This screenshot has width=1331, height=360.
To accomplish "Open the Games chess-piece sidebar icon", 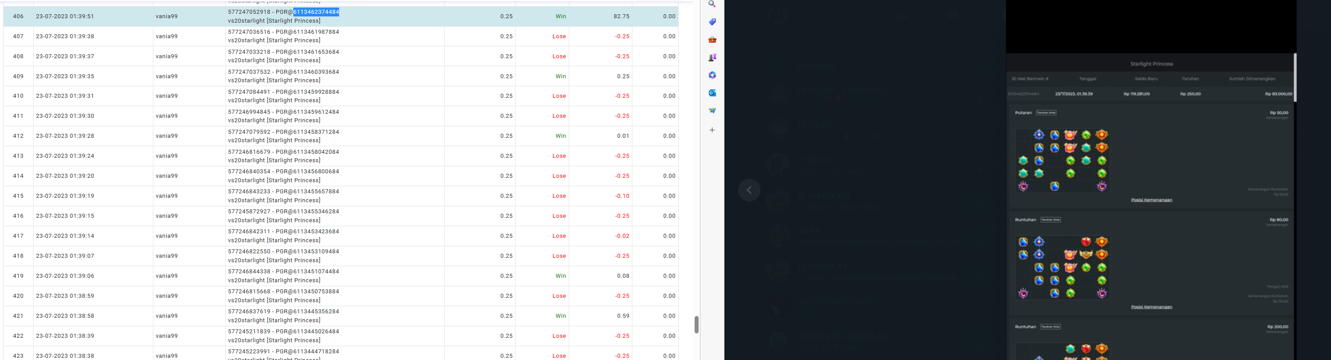I will tap(712, 57).
